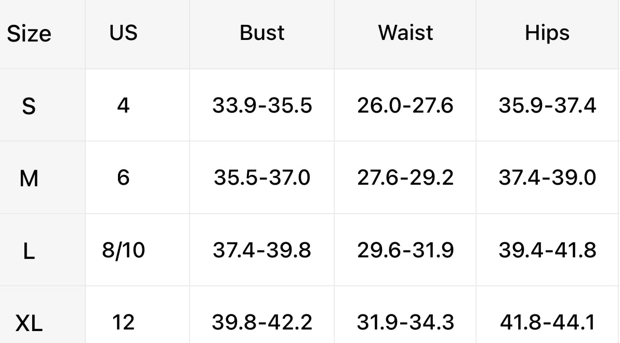Select hips measurement 41.8-44.1

pos(547,322)
